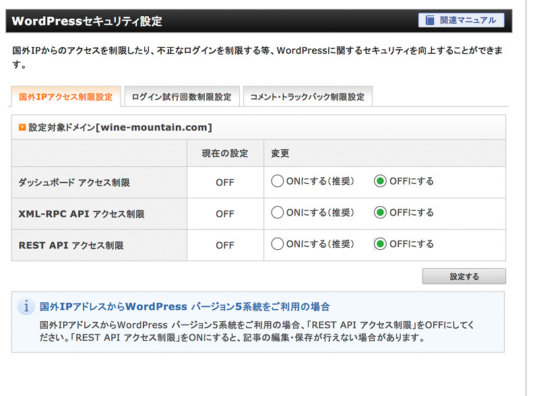Click the information icon in the notice box
The image size is (539, 396).
point(26,306)
